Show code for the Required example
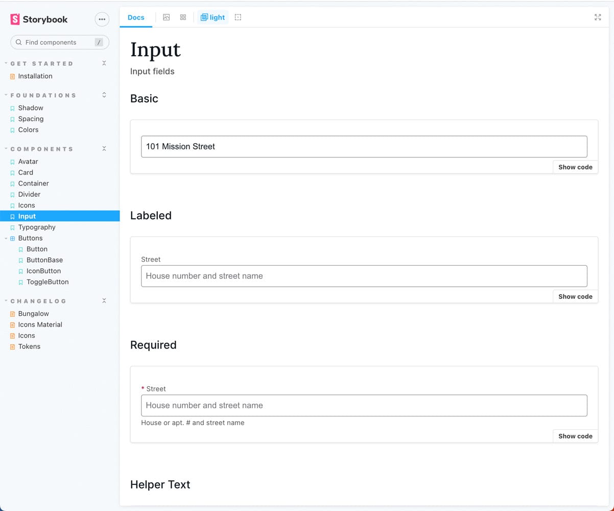This screenshot has width=614, height=511. (x=575, y=436)
